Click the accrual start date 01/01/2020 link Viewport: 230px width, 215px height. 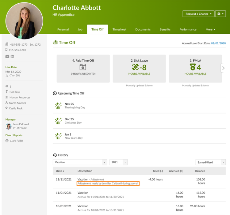(x=218, y=43)
